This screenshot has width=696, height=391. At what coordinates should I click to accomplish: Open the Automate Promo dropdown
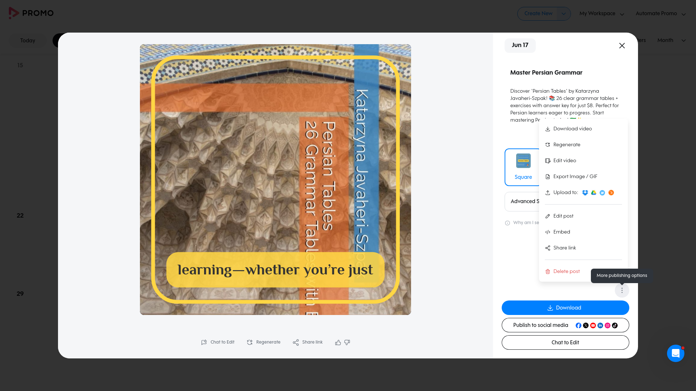(660, 14)
